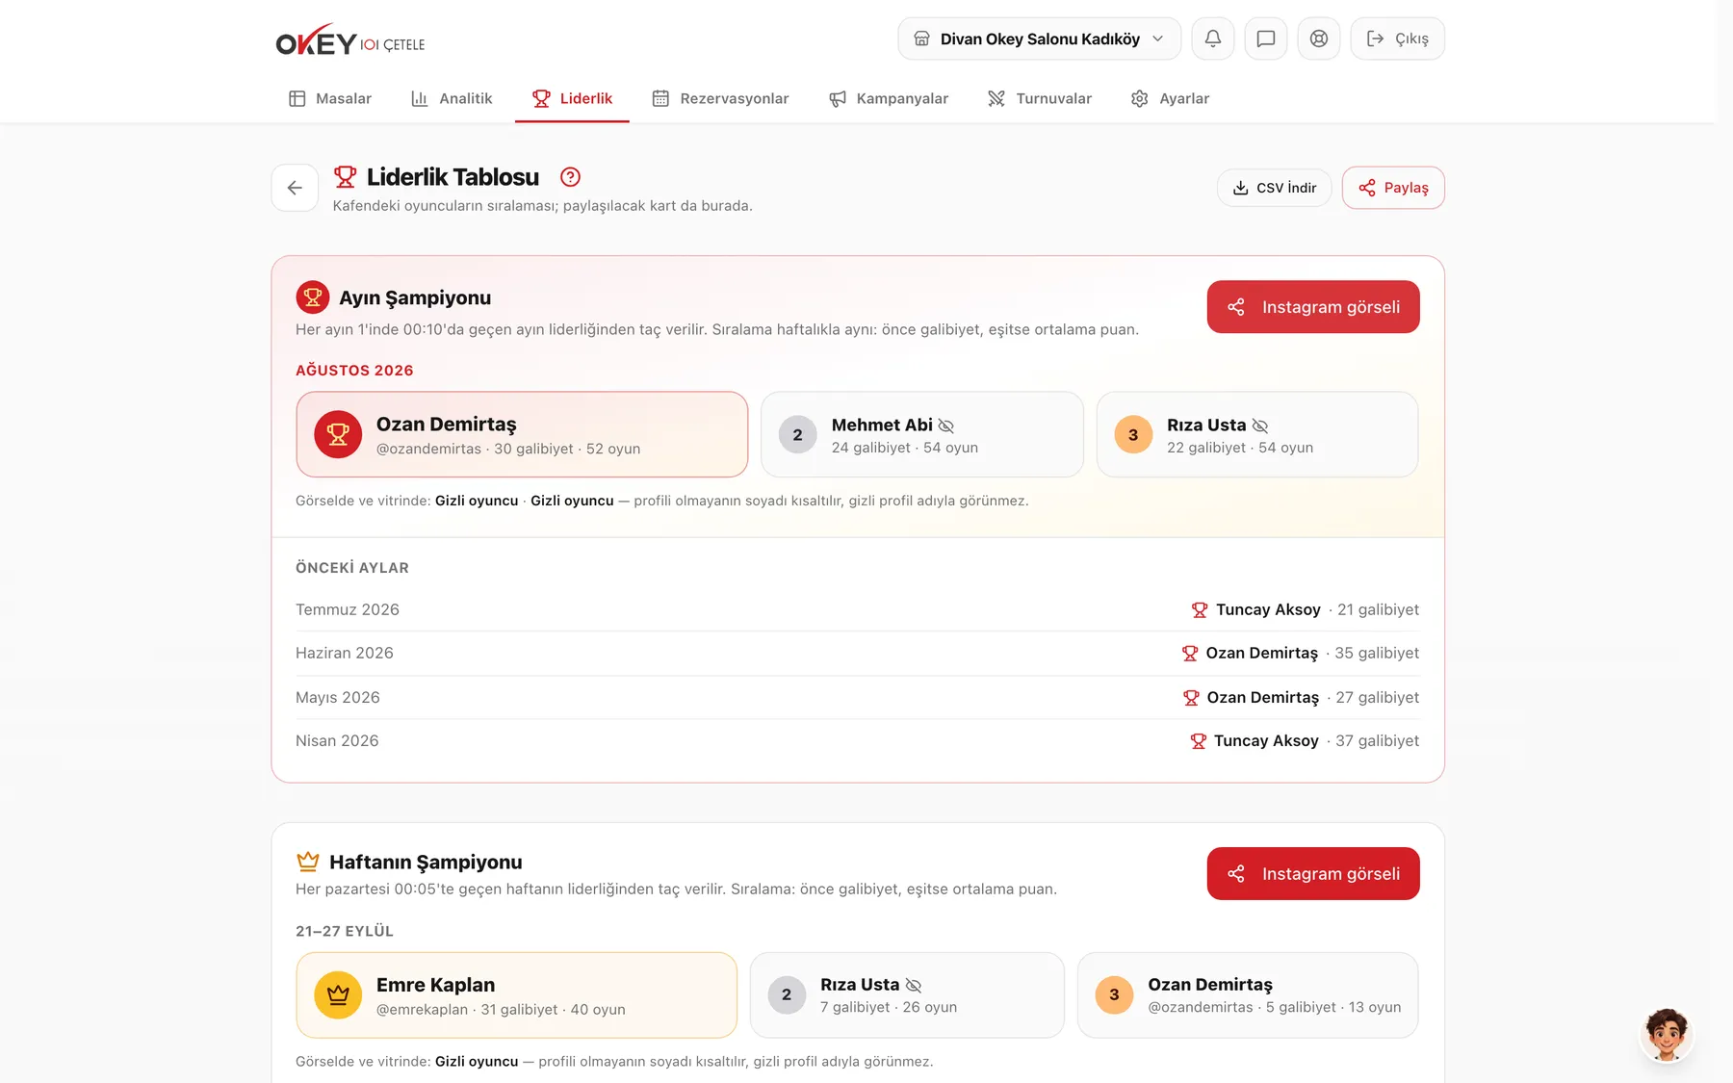Viewport: 1733px width, 1083px height.
Task: Click the "AĞUSTOS 2026" period heading
Action: (x=354, y=371)
